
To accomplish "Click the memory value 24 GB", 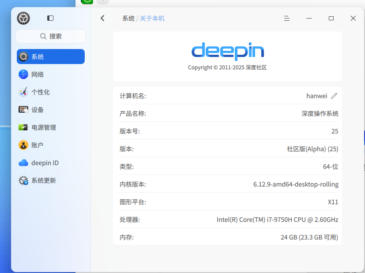I will [309, 237].
